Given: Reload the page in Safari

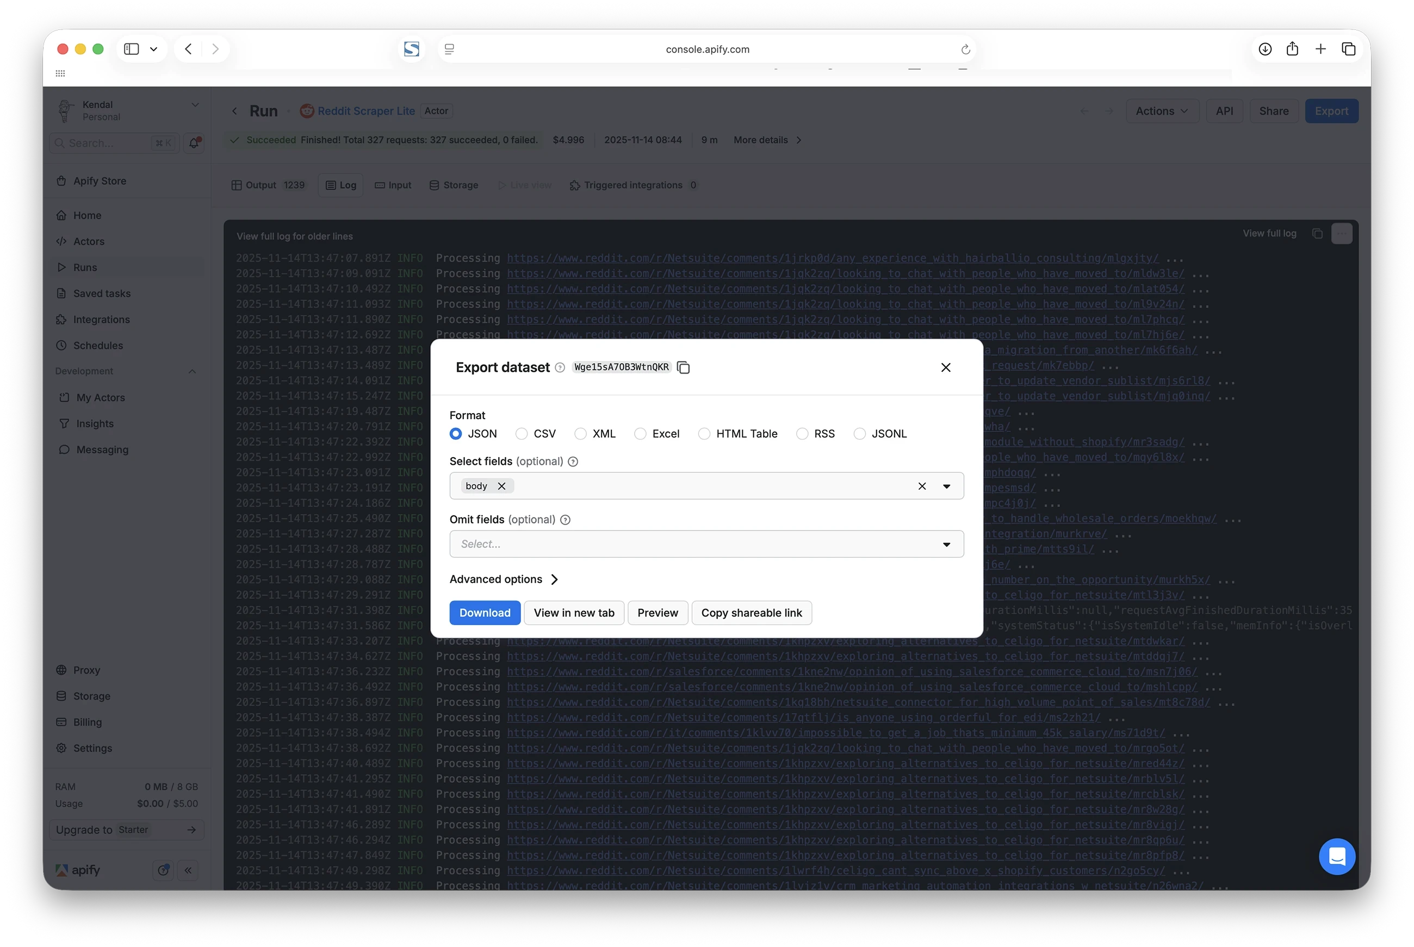Looking at the screenshot, I should point(965,49).
